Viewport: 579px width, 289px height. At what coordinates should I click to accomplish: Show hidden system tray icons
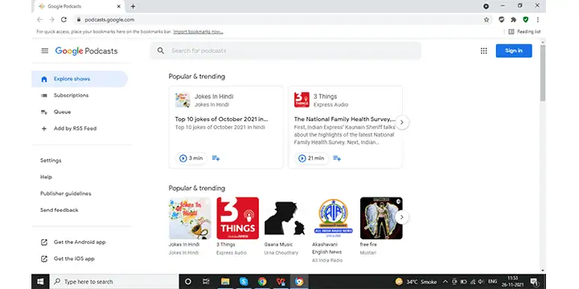pos(446,282)
